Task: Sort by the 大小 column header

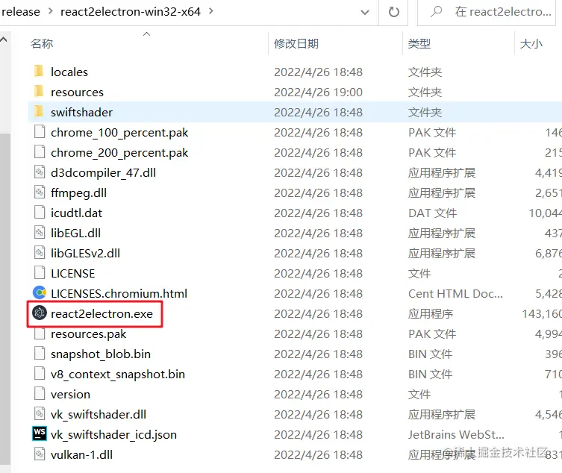Action: coord(531,43)
